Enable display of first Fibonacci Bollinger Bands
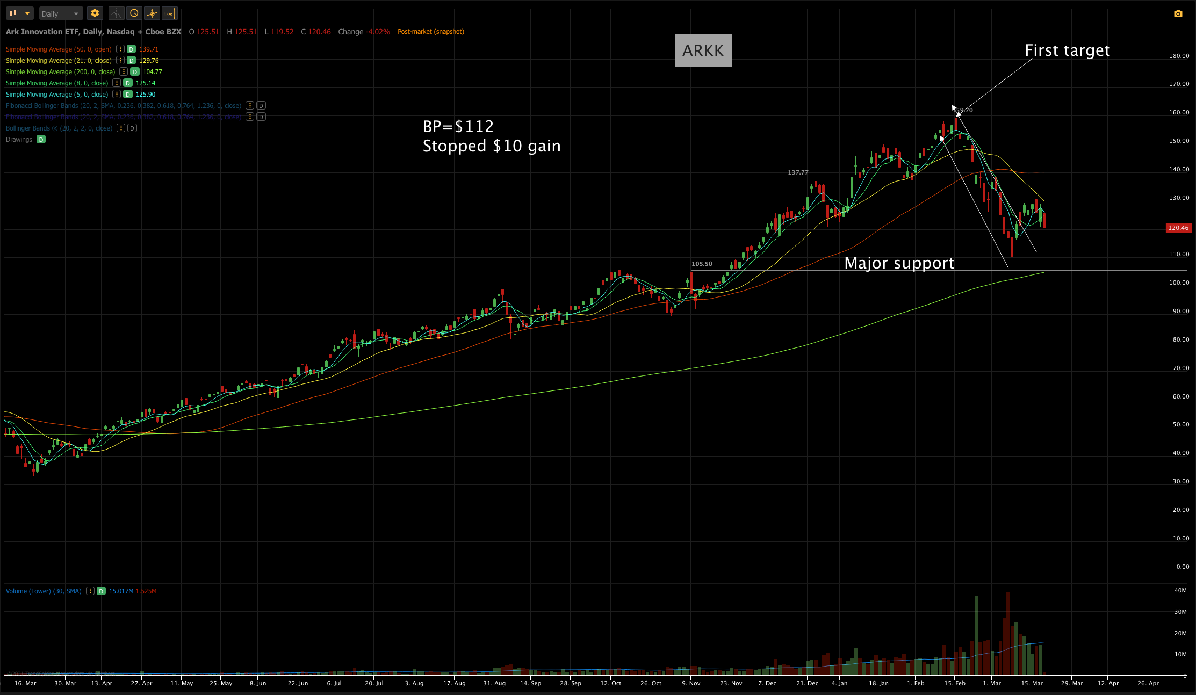The height and width of the screenshot is (695, 1196). click(x=261, y=105)
